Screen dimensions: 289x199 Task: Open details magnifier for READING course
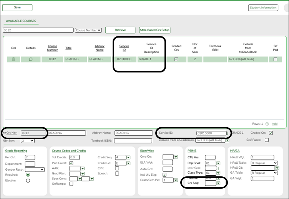pyautogui.click(x=31, y=59)
